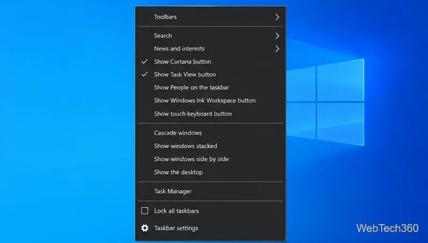
Task: Open the News and interests submenu
Action: click(210, 49)
